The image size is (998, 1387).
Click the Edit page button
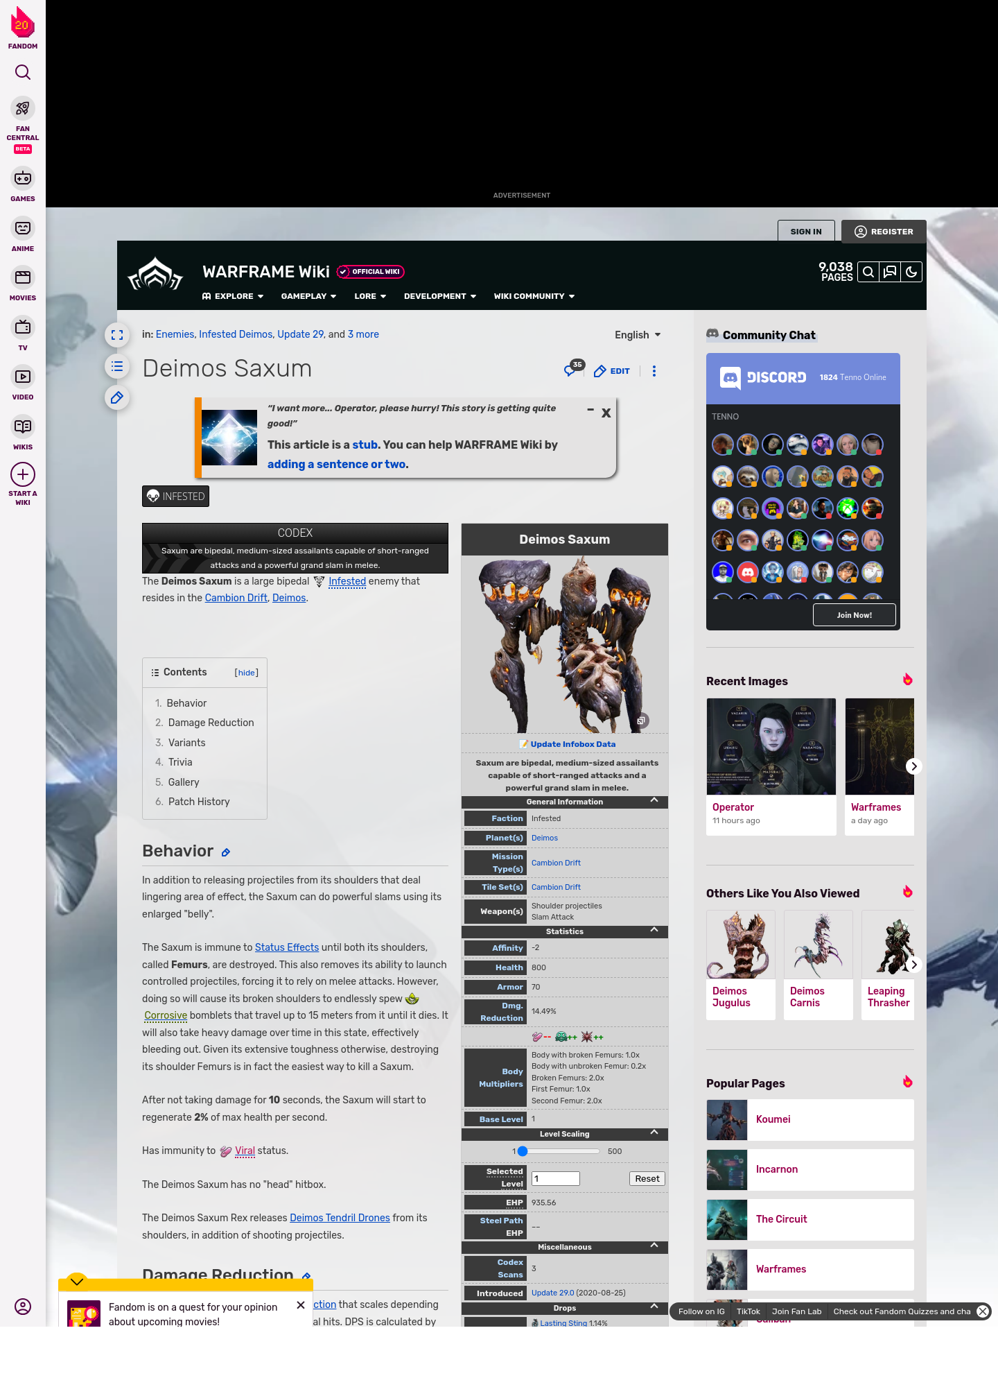[x=612, y=371]
